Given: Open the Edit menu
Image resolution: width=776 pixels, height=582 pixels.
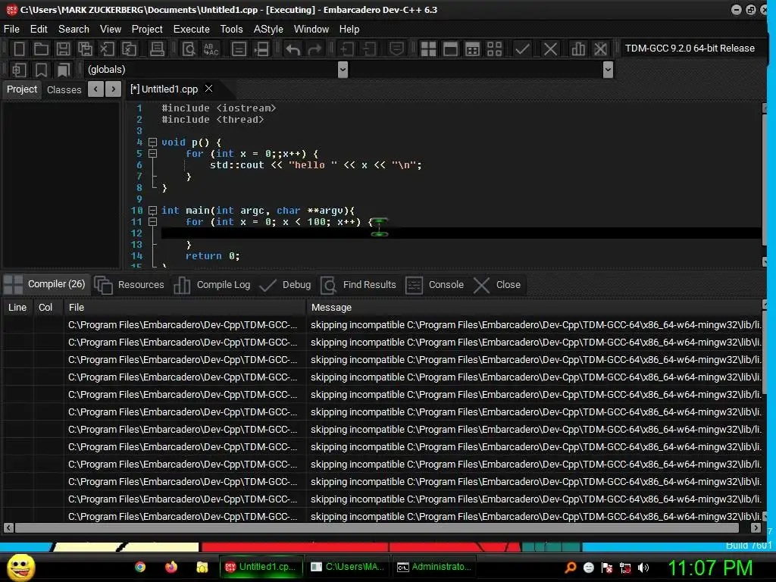Looking at the screenshot, I should (39, 30).
